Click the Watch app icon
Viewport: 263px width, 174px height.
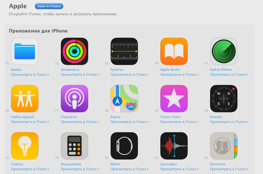[x=124, y=146]
